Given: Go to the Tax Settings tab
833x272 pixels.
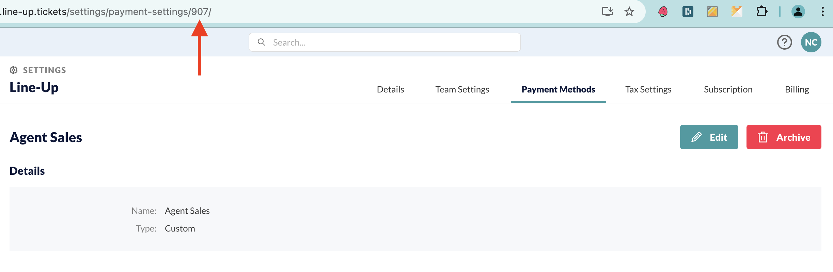Looking at the screenshot, I should point(648,89).
